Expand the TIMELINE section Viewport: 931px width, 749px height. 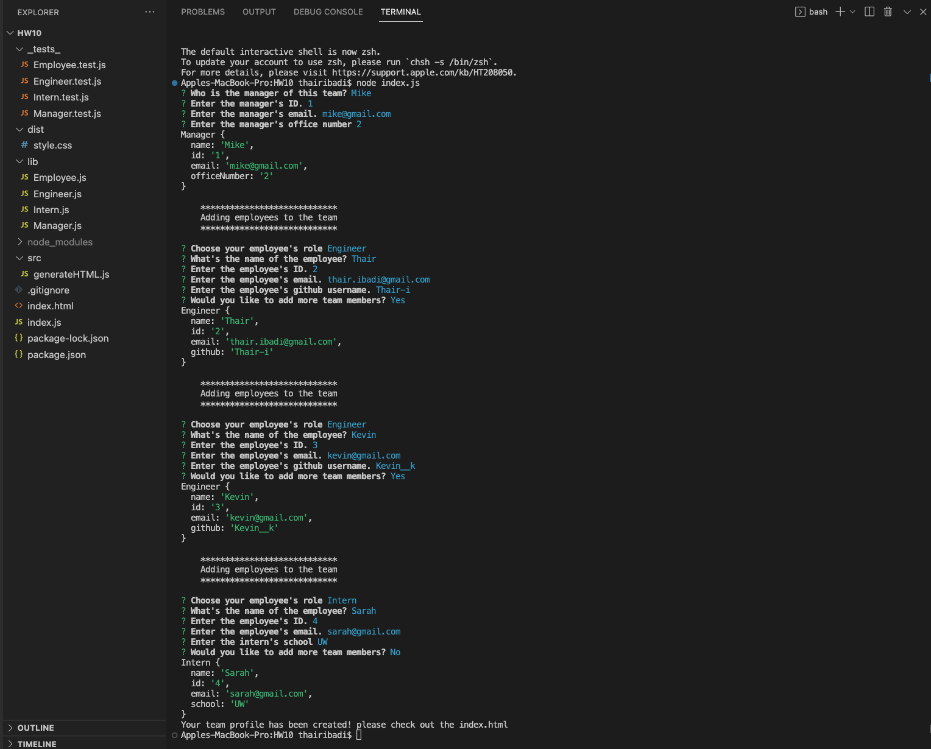(38, 744)
